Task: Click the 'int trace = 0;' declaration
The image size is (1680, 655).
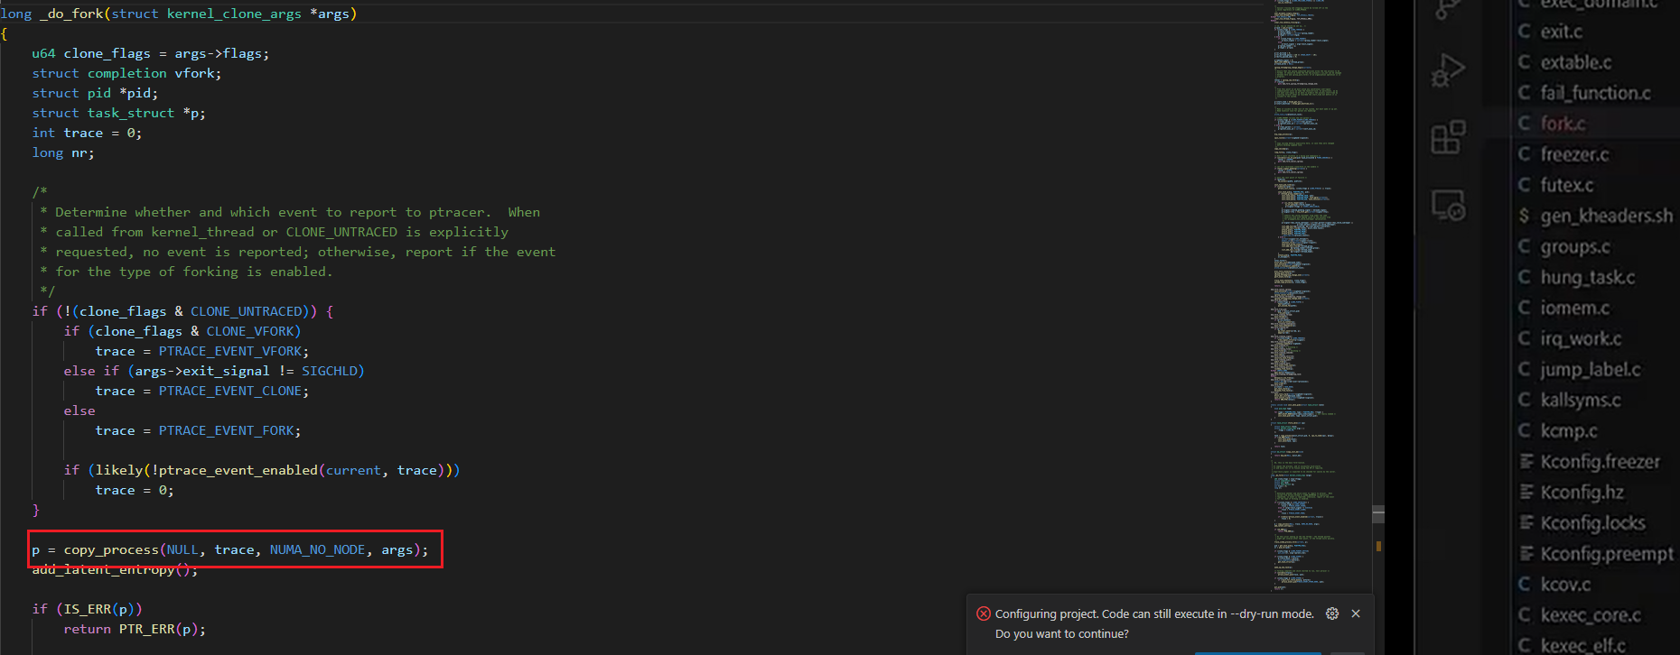Action: tap(87, 133)
